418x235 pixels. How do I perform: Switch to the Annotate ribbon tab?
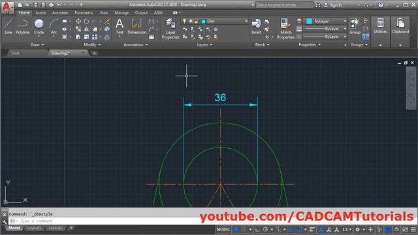pos(60,12)
